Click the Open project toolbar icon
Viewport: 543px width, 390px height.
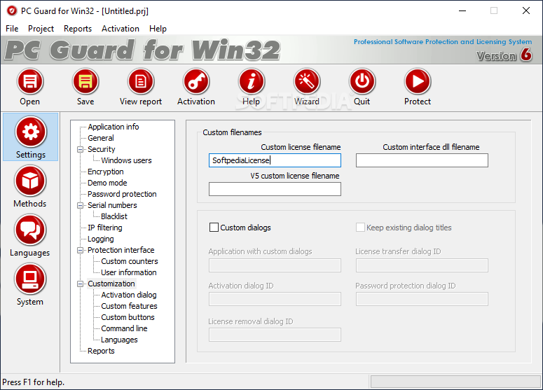(30, 82)
